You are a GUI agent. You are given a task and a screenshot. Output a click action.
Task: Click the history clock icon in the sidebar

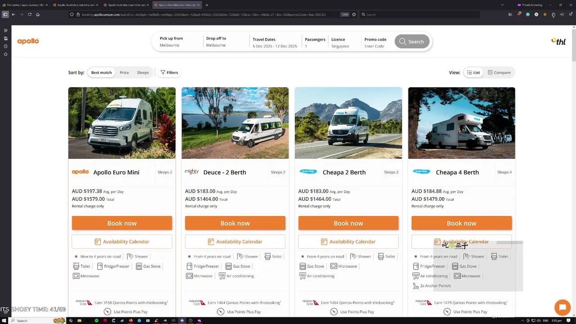point(5,46)
